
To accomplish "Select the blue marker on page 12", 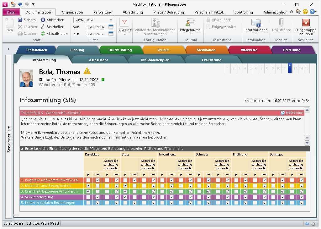I will coord(290,68).
